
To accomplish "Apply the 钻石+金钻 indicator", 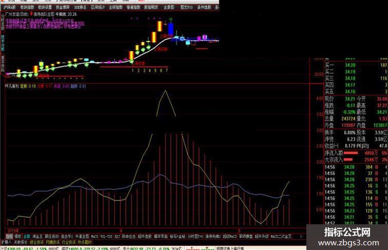I will click(177, 236).
